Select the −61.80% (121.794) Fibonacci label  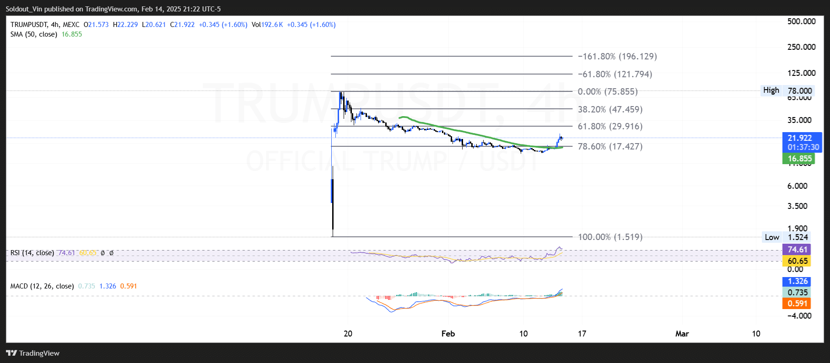[615, 74]
